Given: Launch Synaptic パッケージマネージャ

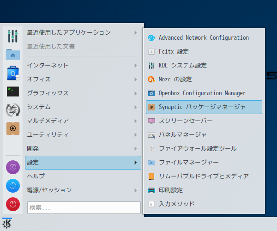Looking at the screenshot, I should pyautogui.click(x=204, y=107).
